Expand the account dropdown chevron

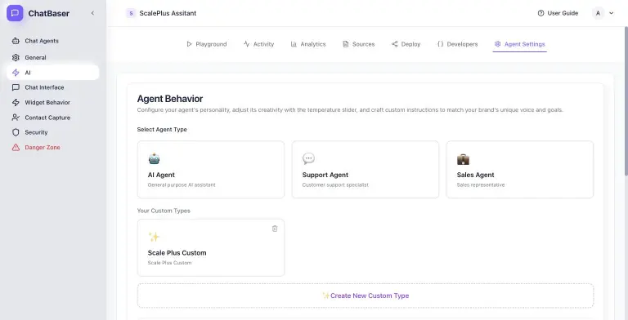pyautogui.click(x=611, y=13)
